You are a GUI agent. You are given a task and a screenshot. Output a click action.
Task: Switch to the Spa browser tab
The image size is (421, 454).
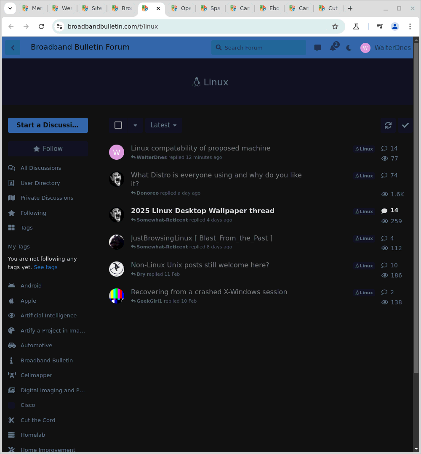211,8
